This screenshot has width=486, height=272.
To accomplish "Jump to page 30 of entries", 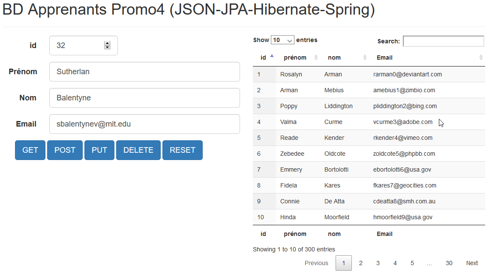I will tap(449, 263).
